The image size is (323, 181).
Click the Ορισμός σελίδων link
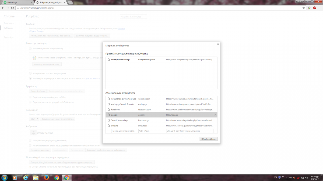pos(93,79)
